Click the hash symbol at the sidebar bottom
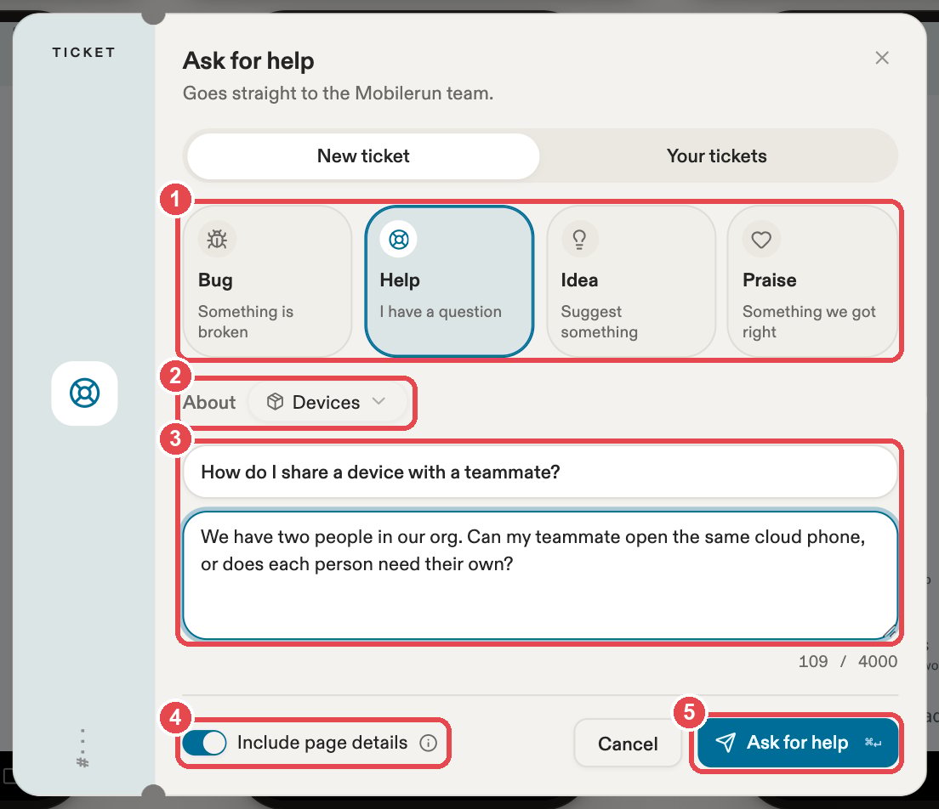This screenshot has width=939, height=809. 83,762
